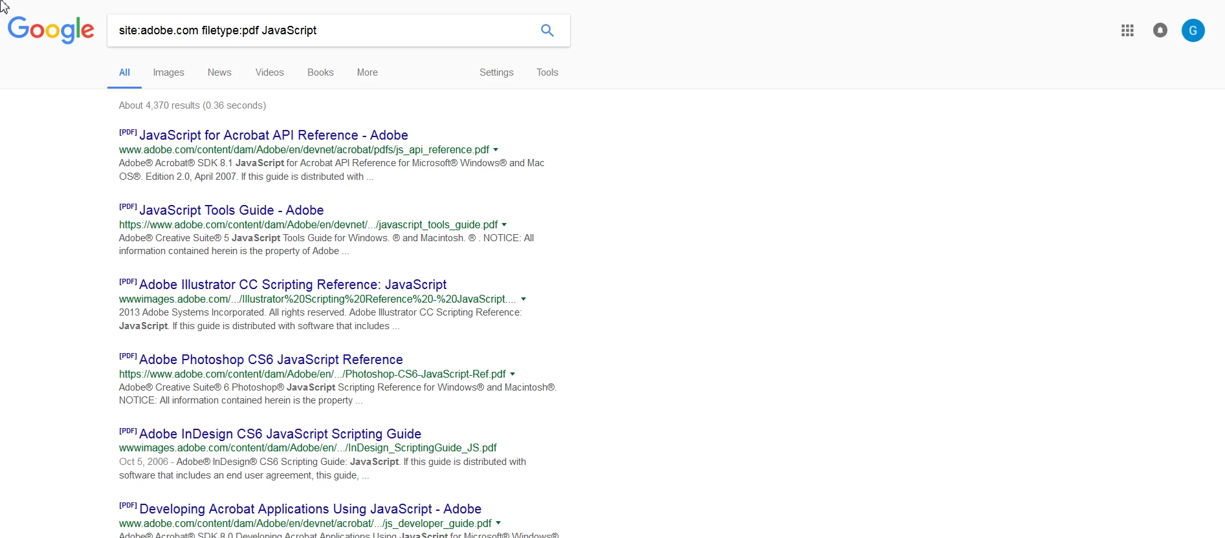Image resolution: width=1225 pixels, height=538 pixels.
Task: Expand dropdown arrow after js_api_reference.pdf URL
Action: (496, 150)
